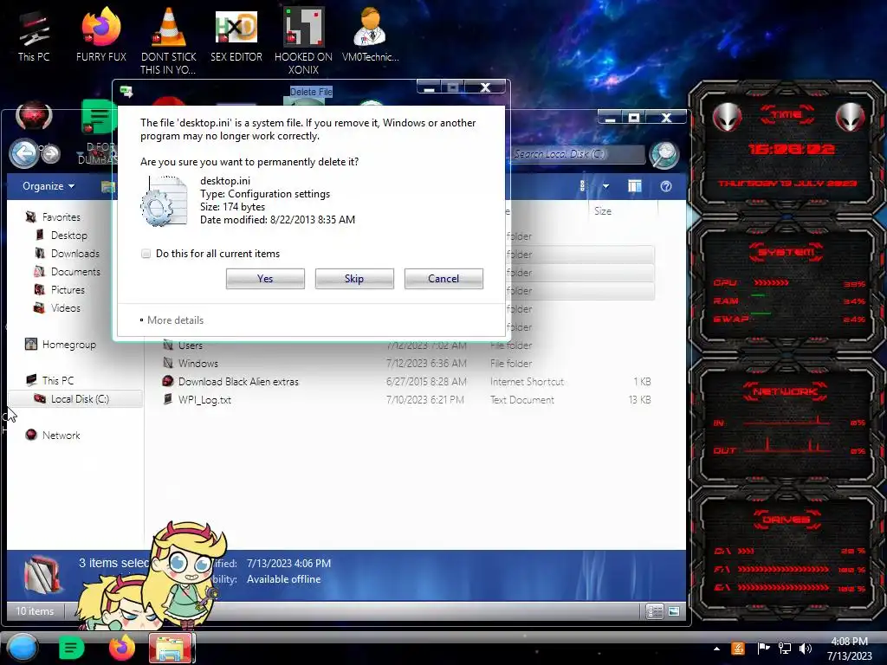The image size is (887, 665).
Task: Toggle the preview pane icon
Action: pyautogui.click(x=635, y=186)
